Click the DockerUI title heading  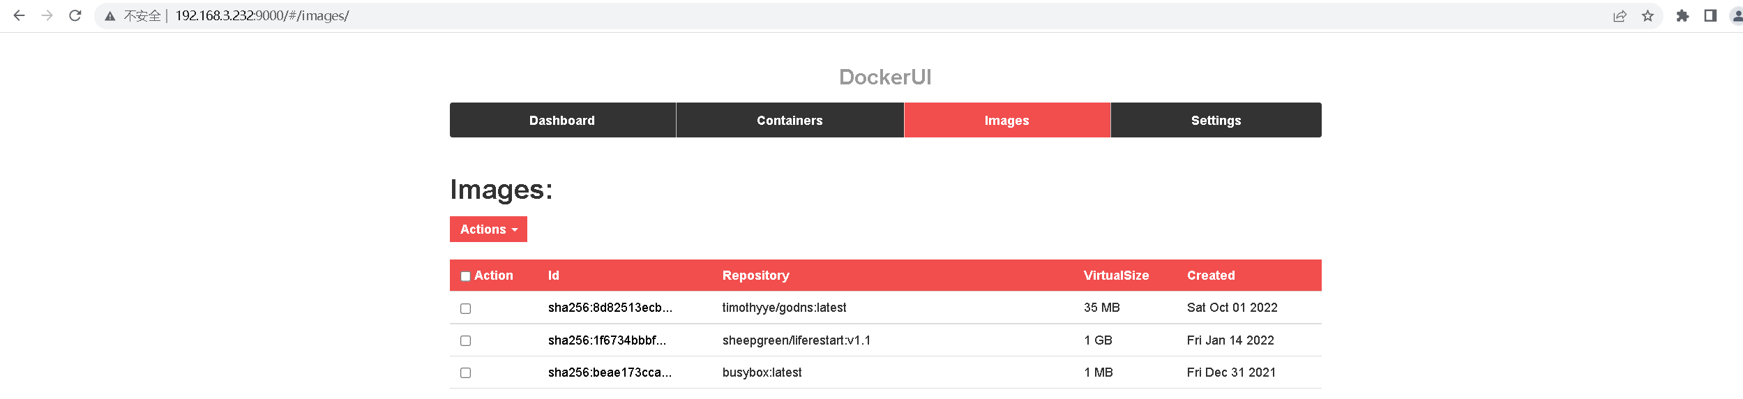pyautogui.click(x=885, y=77)
